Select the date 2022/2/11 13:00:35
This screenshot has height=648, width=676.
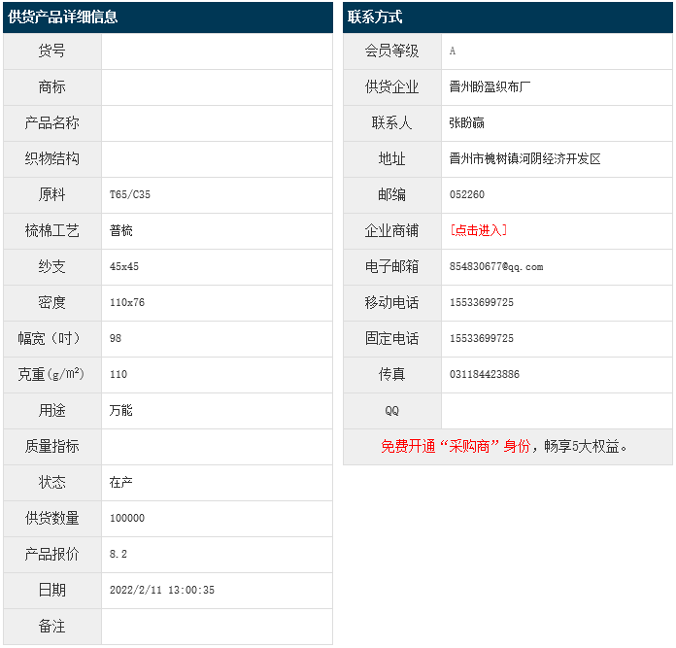click(162, 590)
